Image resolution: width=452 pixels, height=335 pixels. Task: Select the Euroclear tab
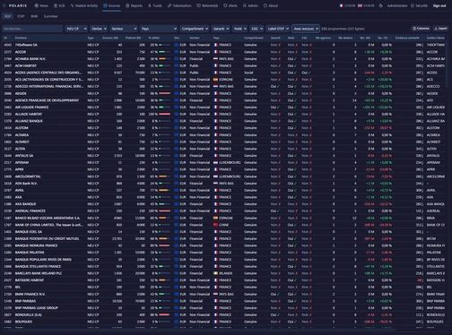pyautogui.click(x=50, y=16)
